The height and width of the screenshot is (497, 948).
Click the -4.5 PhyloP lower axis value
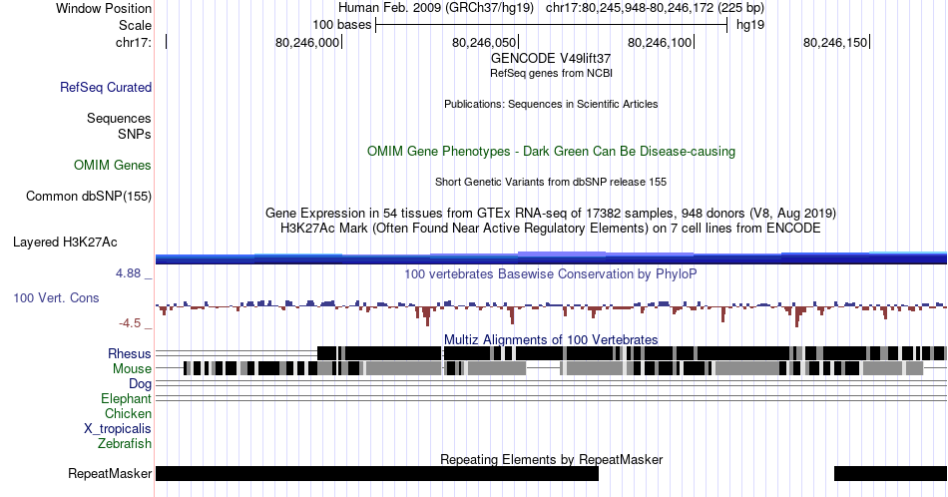tap(130, 323)
